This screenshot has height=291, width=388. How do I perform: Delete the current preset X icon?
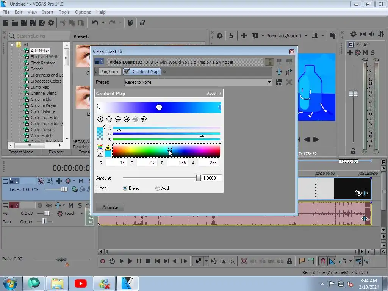tap(289, 82)
